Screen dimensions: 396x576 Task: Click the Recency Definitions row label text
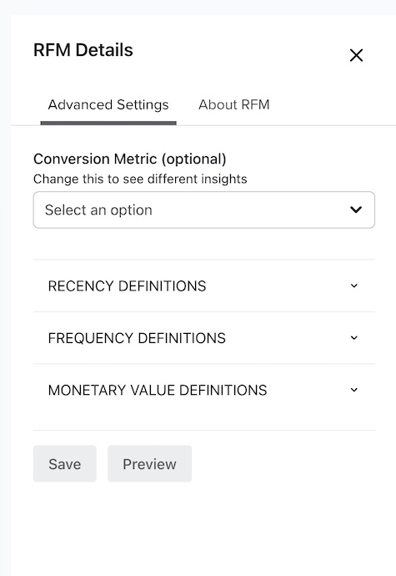coord(127,285)
